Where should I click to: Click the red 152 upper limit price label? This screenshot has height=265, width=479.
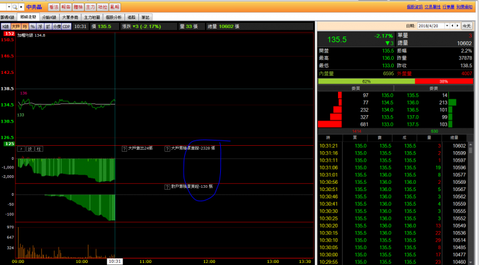pos(9,33)
